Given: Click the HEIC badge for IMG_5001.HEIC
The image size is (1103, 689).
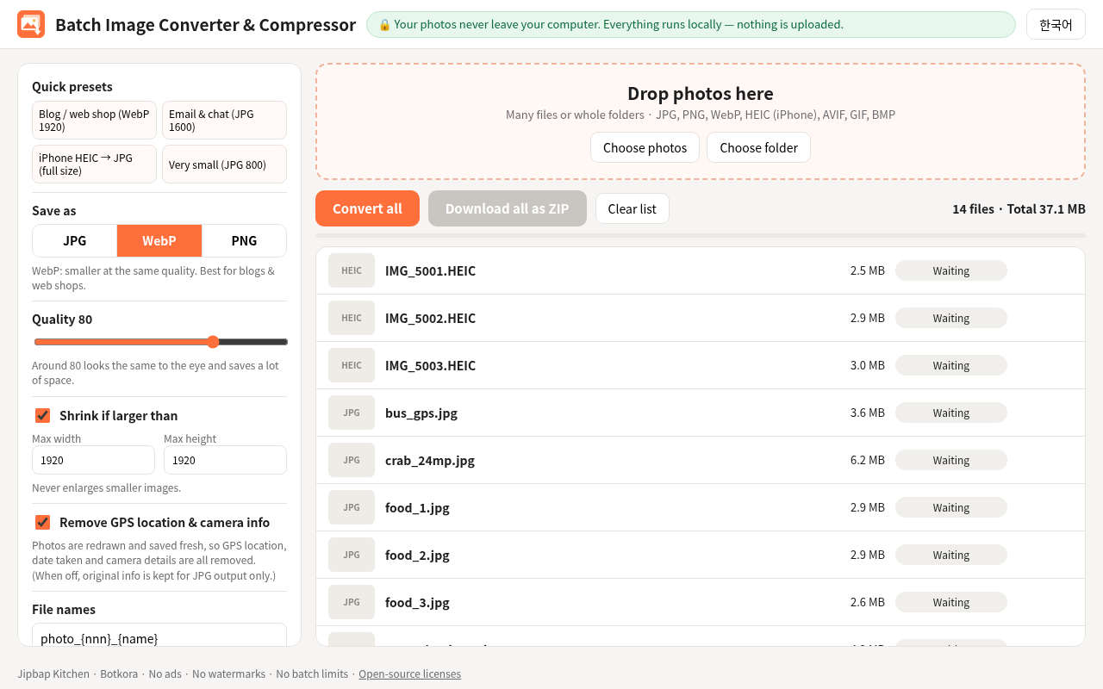Looking at the screenshot, I should point(352,270).
